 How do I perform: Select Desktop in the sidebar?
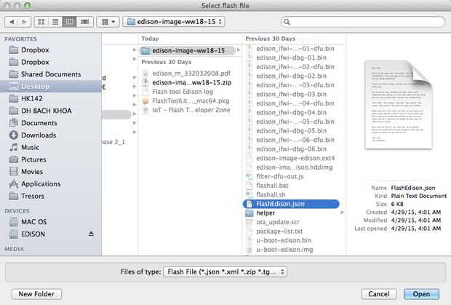[51, 87]
